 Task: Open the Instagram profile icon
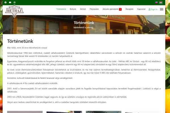pyautogui.click(x=15, y=2)
